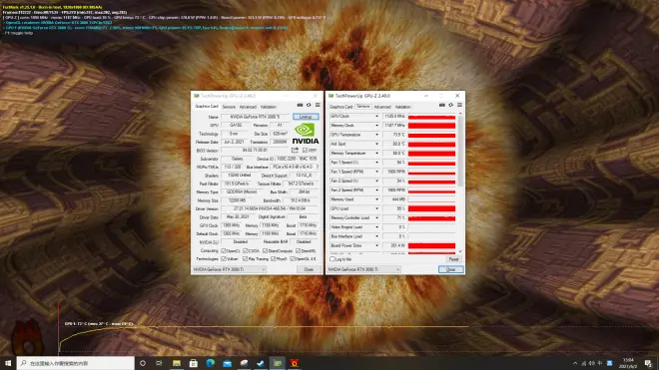Open the GPU selector combo box in the Sensors window
659x370 pixels.
pos(364,269)
